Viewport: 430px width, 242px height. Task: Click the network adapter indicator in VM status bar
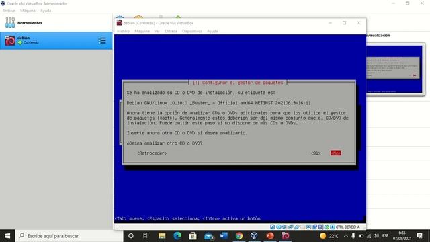pyautogui.click(x=290, y=227)
